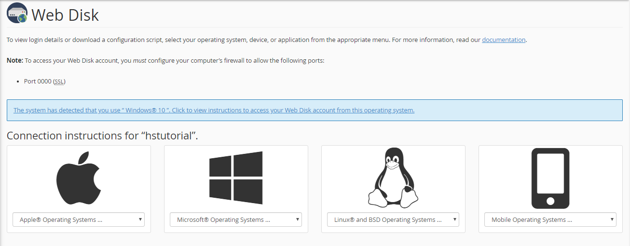The width and height of the screenshot is (630, 246).
Task: Expand the Microsoft Operating Systems menu
Action: (x=236, y=220)
